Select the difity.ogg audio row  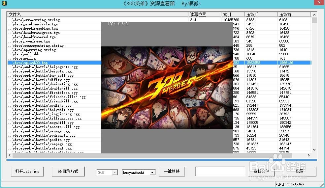(x=159, y=80)
